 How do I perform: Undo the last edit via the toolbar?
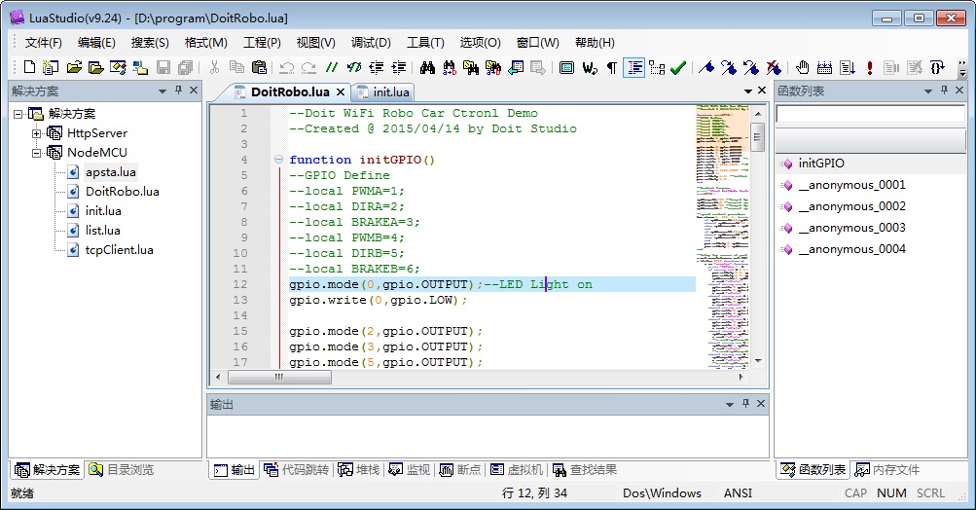286,67
